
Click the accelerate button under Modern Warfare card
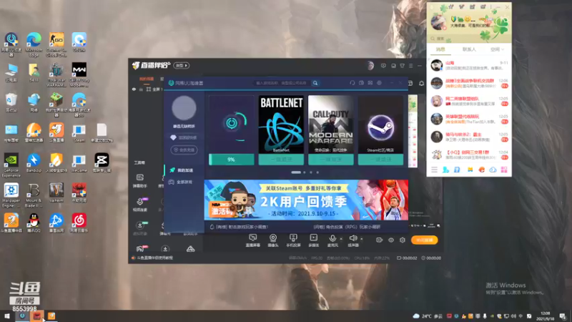click(330, 160)
